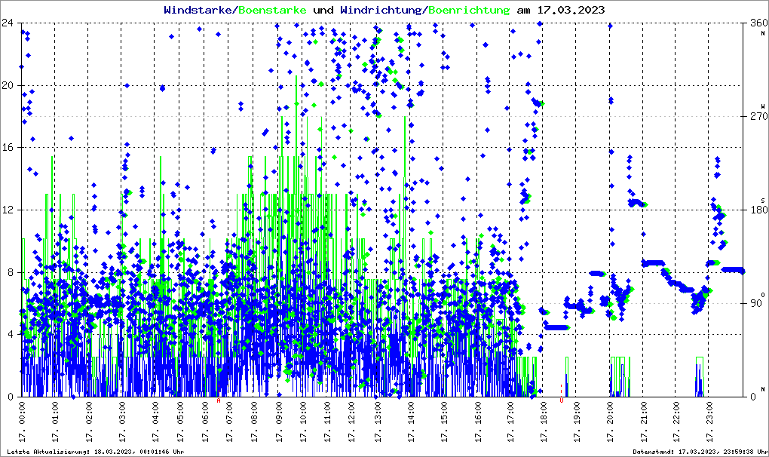Click the '17. 17:00' time label
Viewport: 769px width, 457px height.
[510, 422]
